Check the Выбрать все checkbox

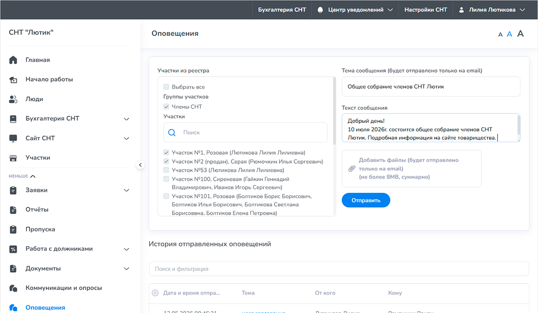[166, 87]
